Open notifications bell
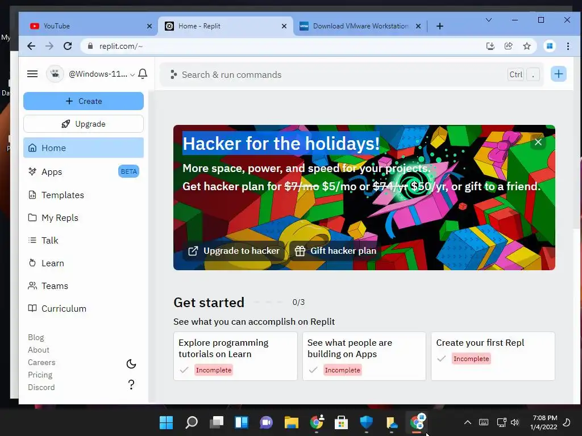This screenshot has width=582, height=436. click(143, 74)
